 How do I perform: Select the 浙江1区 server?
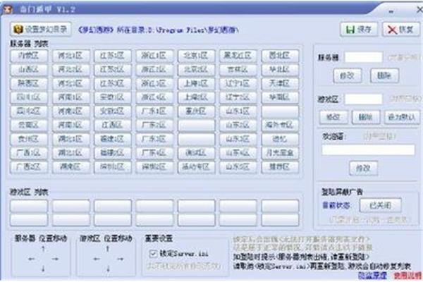pyautogui.click(x=154, y=56)
